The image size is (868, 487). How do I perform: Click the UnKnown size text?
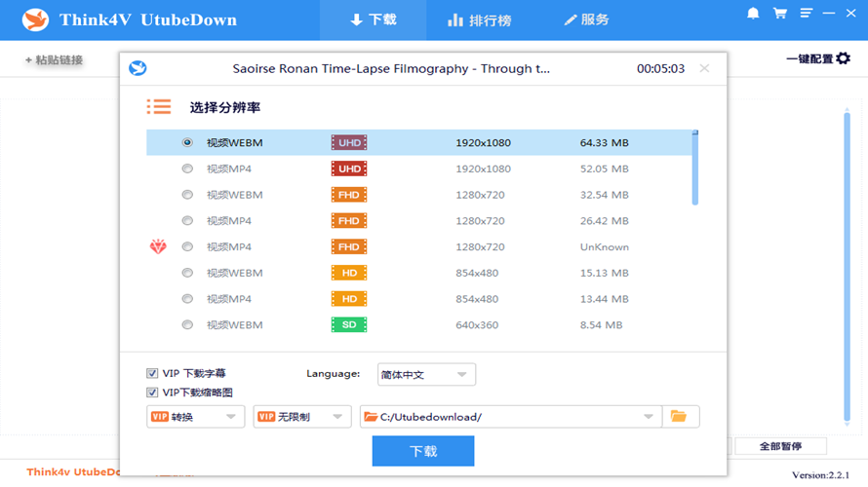pos(605,246)
